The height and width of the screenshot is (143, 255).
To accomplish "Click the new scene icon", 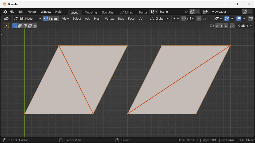I will (192, 12).
